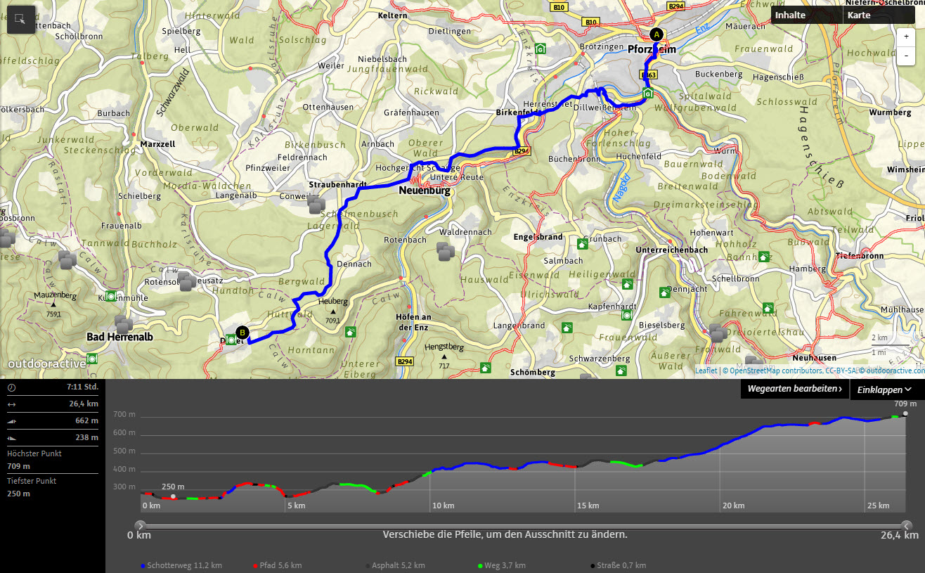925x573 pixels.
Task: Click the 7:11 Std. duration value
Action: [x=82, y=387]
